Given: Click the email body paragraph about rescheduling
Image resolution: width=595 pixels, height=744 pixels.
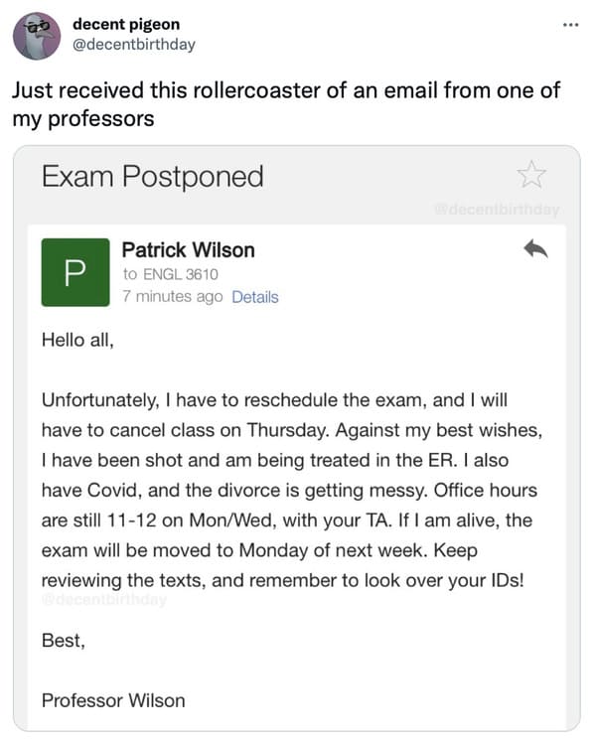Looking at the screenshot, I should [x=292, y=490].
